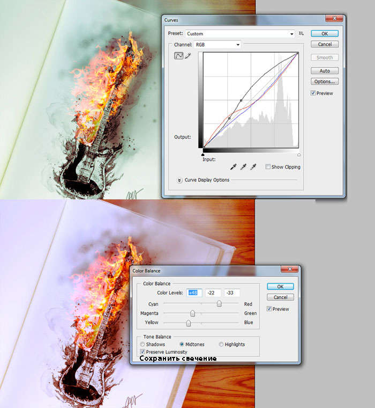Toggle Preview checkbox in Color Balance

pyautogui.click(x=269, y=309)
